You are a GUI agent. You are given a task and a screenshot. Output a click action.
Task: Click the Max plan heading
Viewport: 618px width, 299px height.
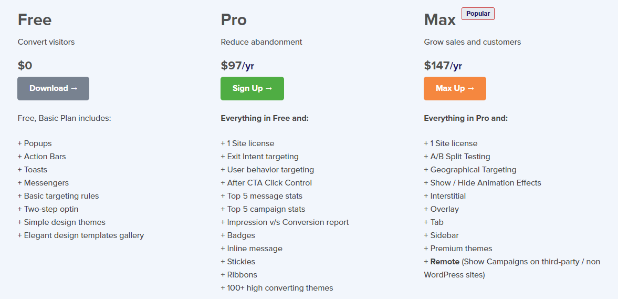click(440, 20)
